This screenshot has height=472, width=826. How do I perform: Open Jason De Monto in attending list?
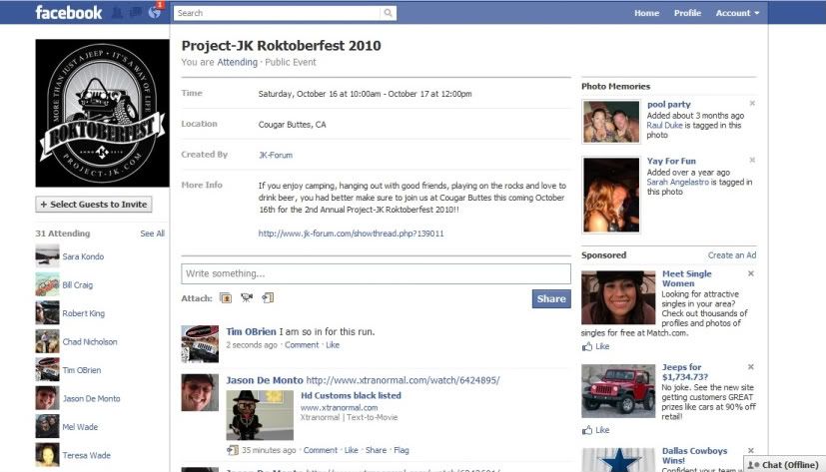point(91,399)
